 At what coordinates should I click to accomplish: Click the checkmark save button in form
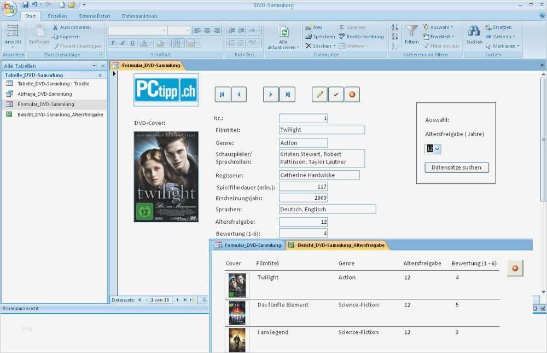[x=336, y=94]
